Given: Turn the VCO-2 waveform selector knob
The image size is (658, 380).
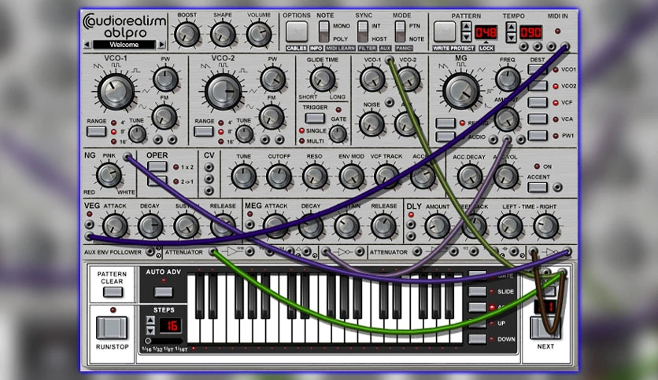Looking at the screenshot, I should [x=224, y=91].
